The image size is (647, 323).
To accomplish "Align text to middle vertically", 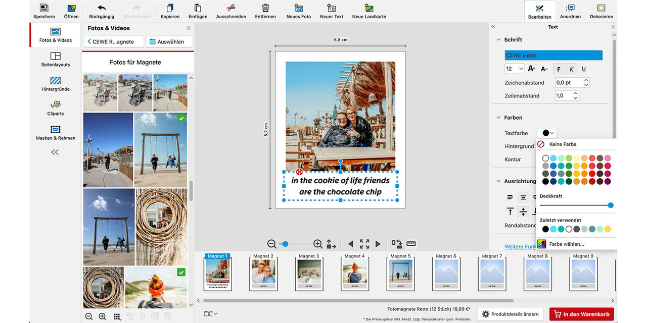I will click(523, 211).
